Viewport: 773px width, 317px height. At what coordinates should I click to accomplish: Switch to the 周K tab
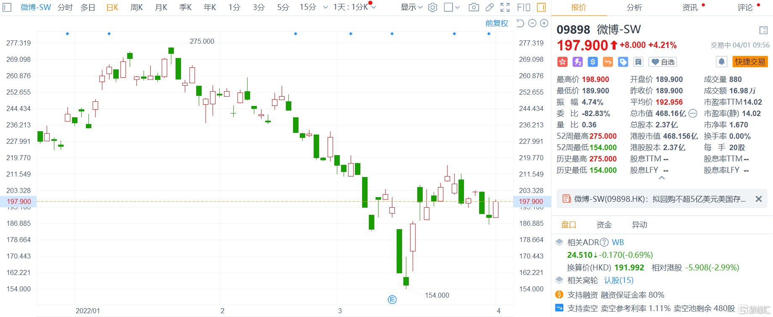tap(136, 7)
